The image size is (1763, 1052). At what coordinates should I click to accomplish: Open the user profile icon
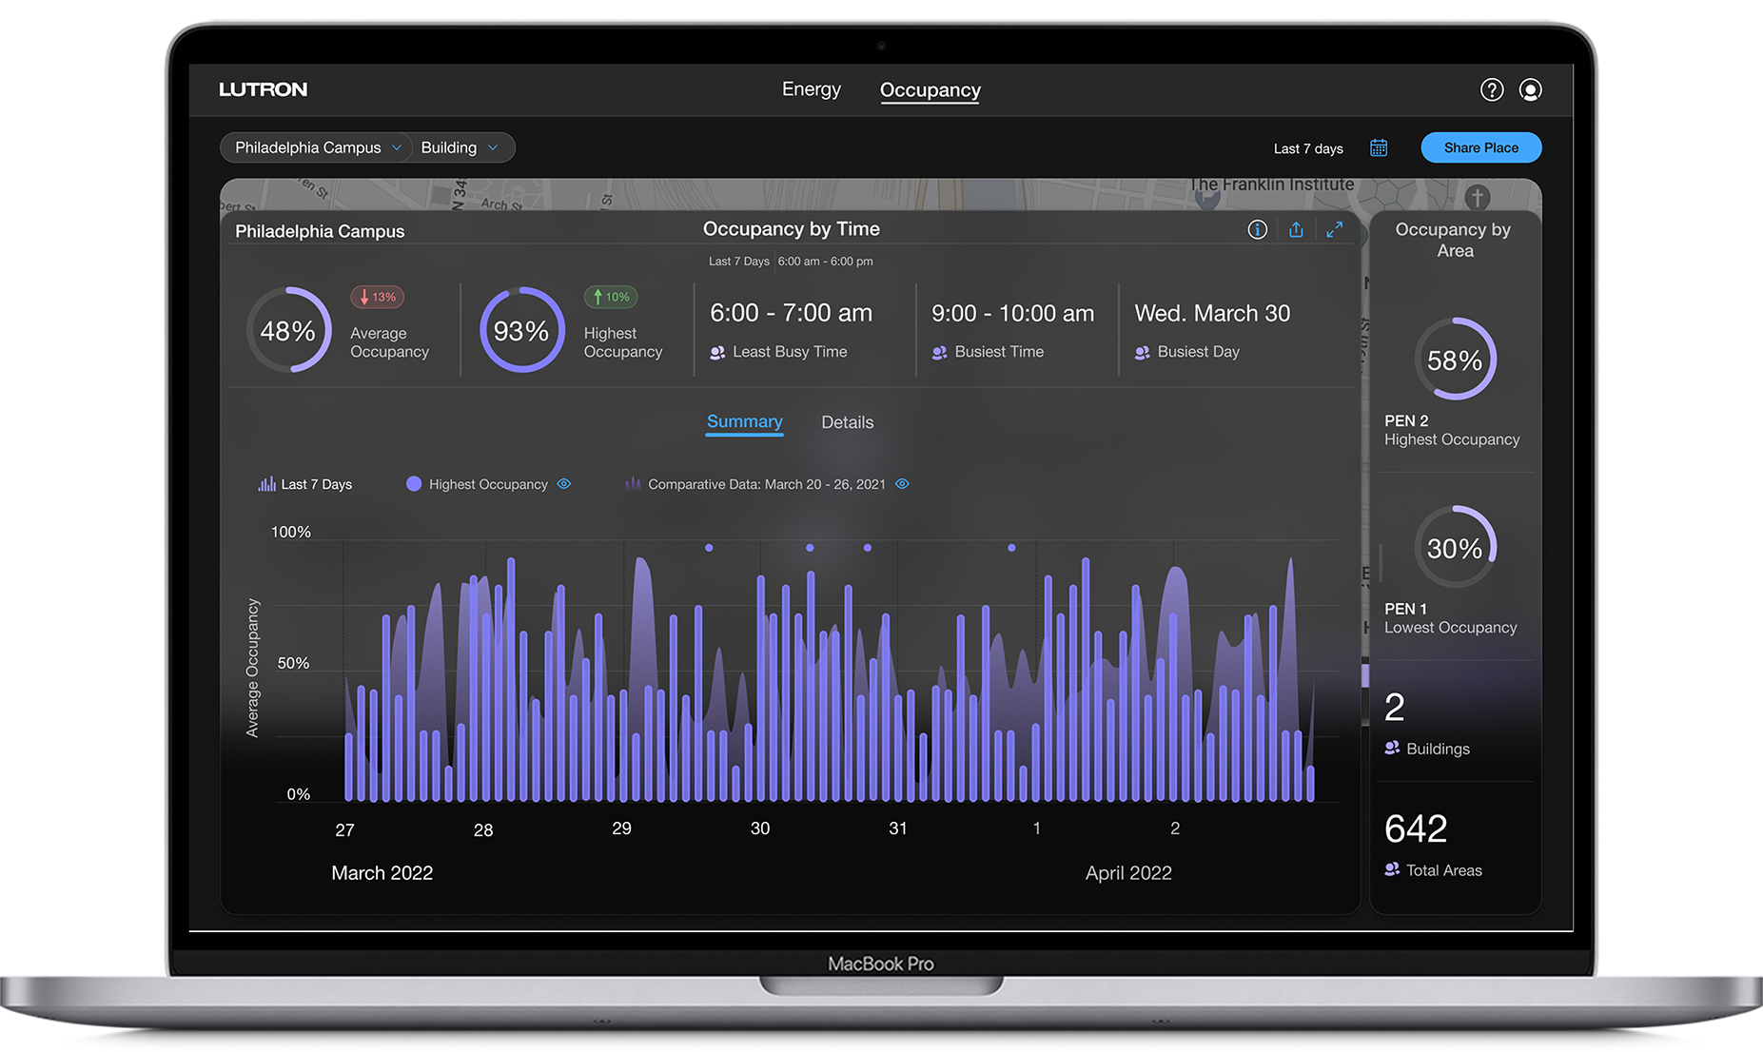1530,89
